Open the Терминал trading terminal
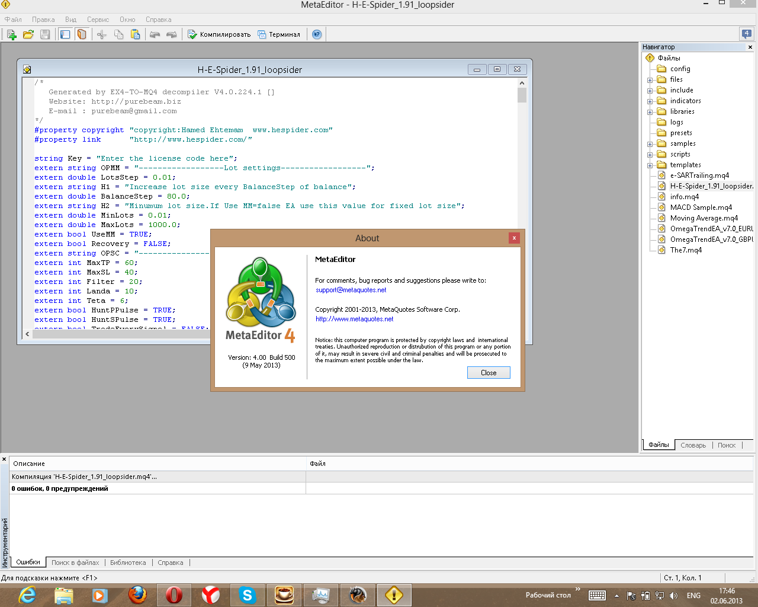Screen dimensions: 758x607 point(279,34)
